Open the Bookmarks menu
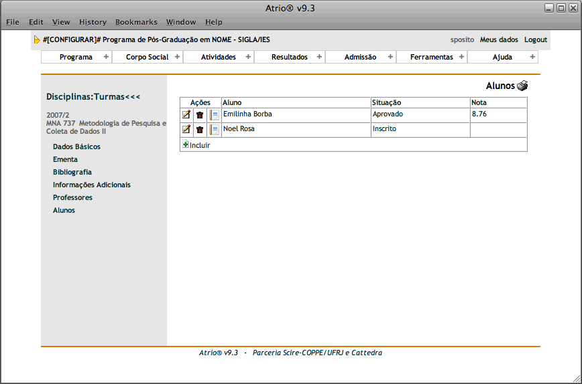 click(136, 22)
